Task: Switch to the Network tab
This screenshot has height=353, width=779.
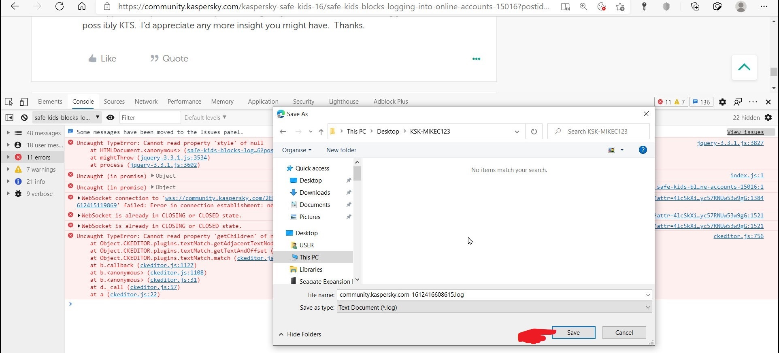Action: tap(146, 102)
